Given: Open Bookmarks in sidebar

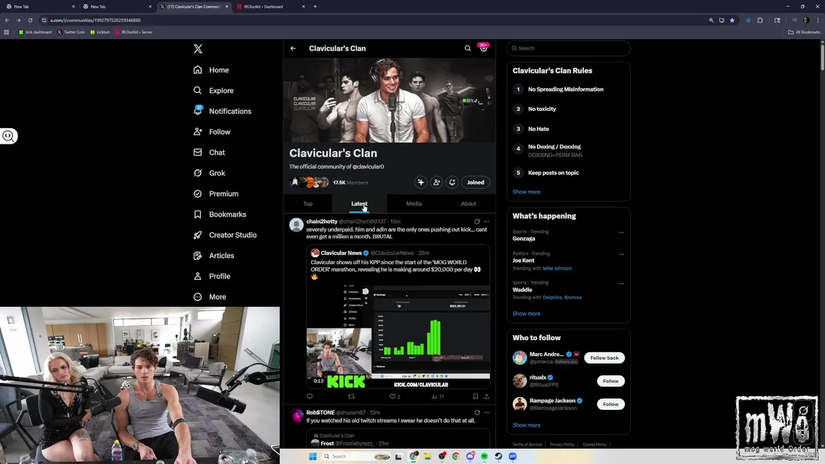Looking at the screenshot, I should [219, 214].
